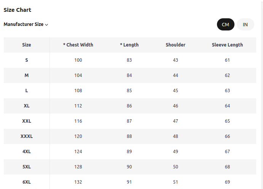Click the 6XL size row label
Screen dimensions: 263x189
pyautogui.click(x=27, y=182)
